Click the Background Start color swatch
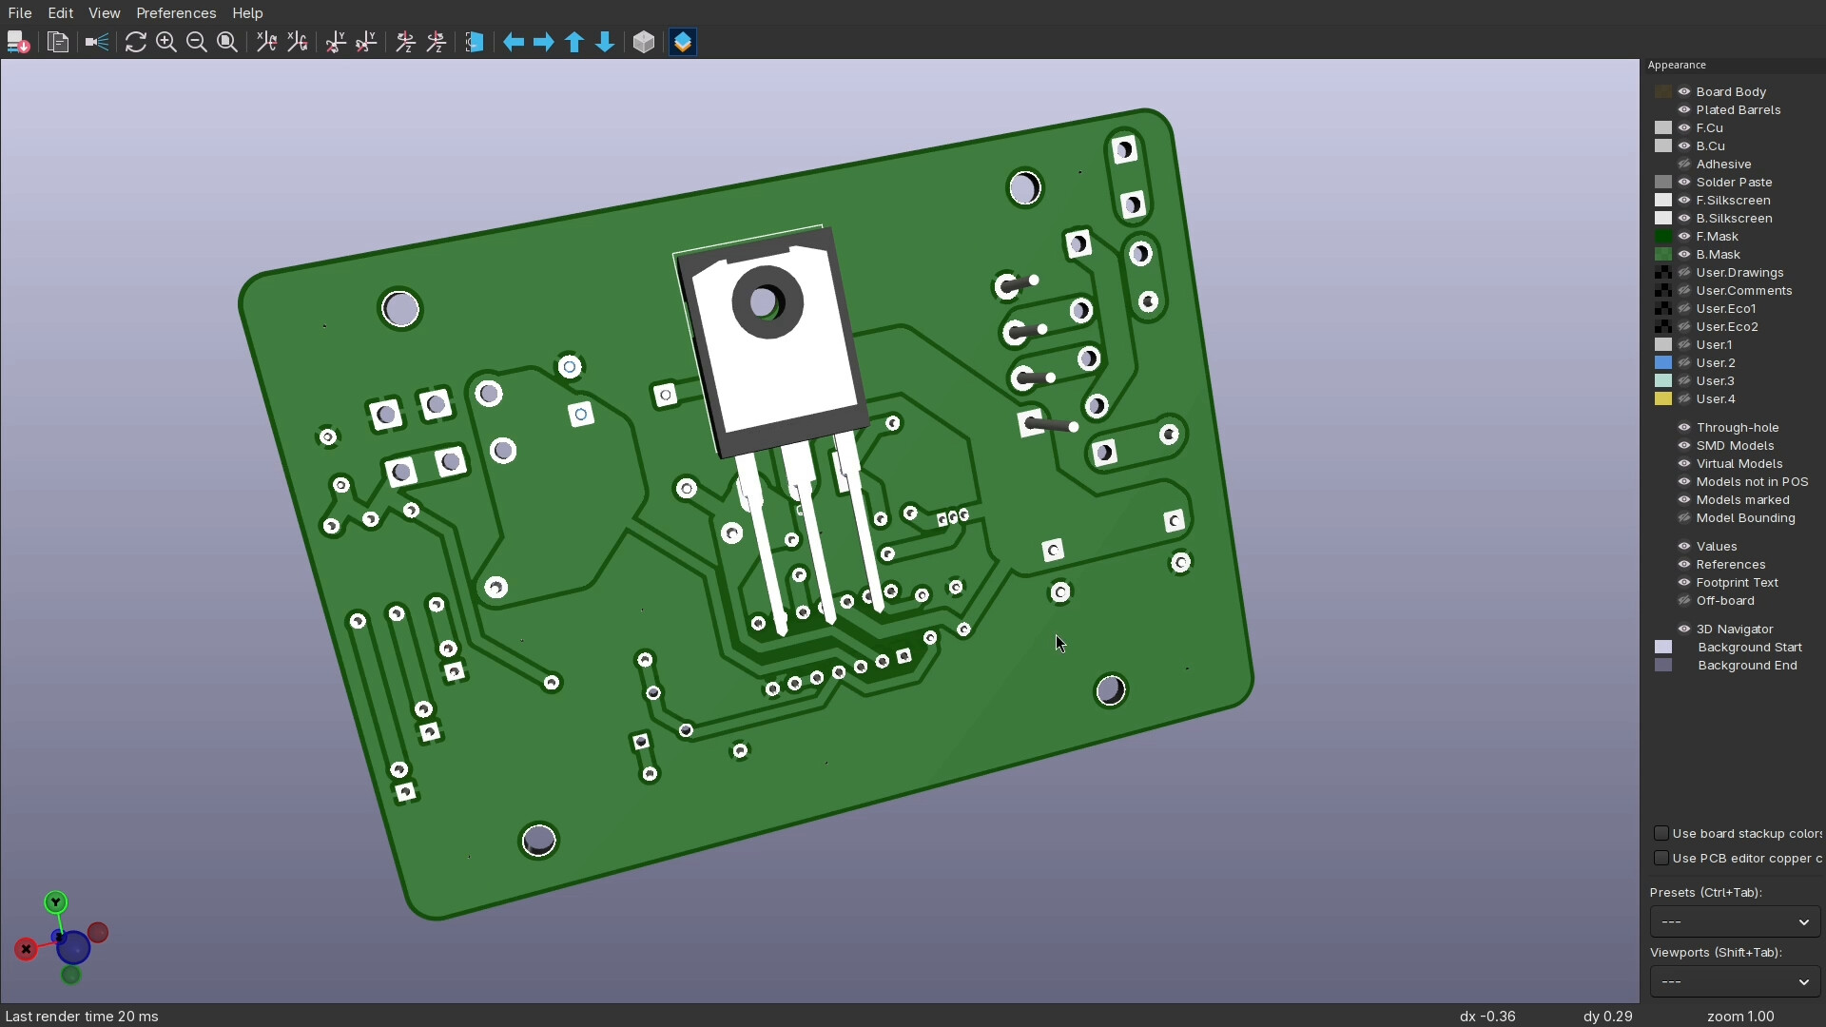 [x=1663, y=647]
